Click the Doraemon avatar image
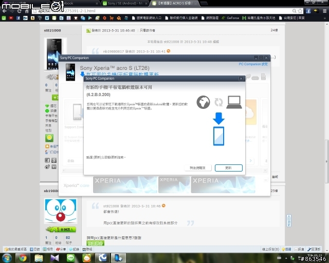Screen dimensions: 329x263 pyautogui.click(x=61, y=211)
